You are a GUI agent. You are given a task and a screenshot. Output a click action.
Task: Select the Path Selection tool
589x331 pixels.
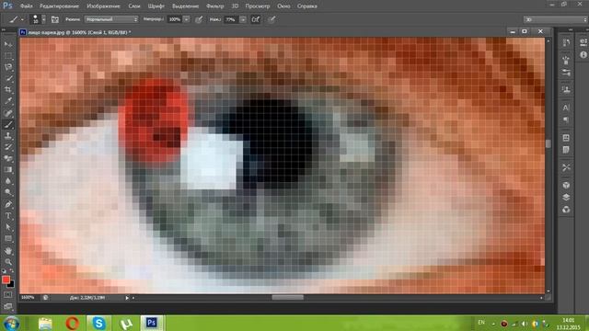coord(8,227)
